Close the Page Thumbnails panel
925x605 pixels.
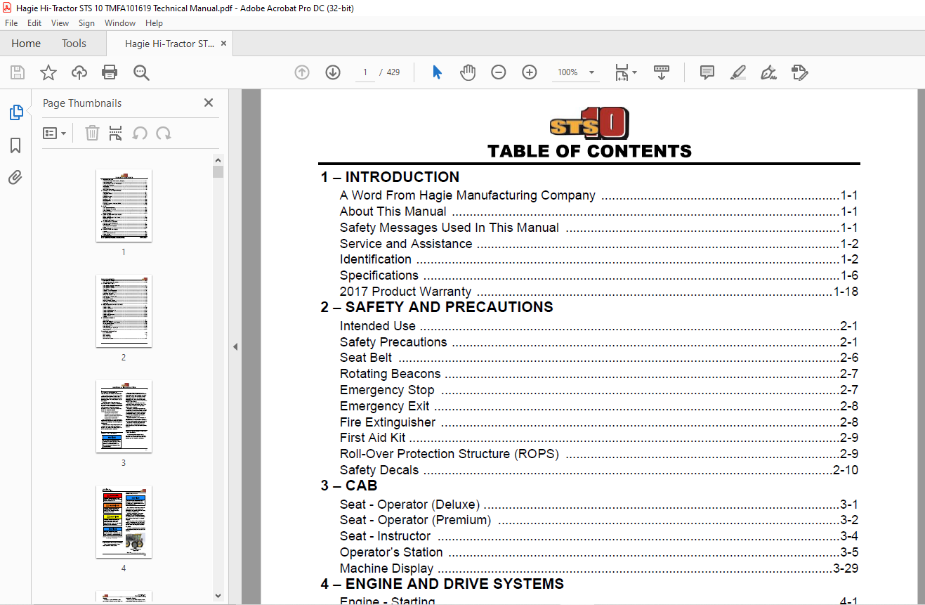coord(209,103)
